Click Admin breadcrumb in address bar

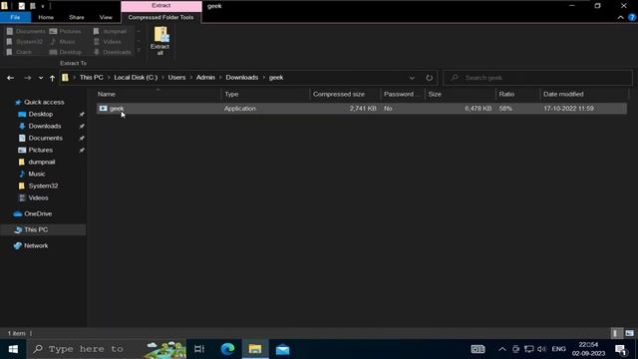(x=205, y=78)
